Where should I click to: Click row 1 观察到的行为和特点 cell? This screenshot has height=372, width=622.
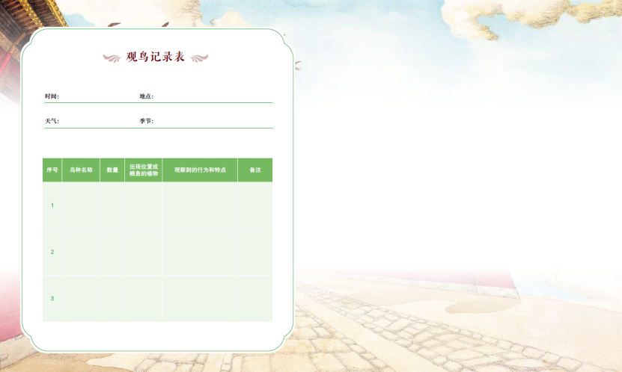200,205
